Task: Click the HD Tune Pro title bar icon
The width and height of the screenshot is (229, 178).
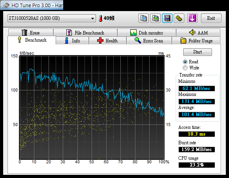Action: (6, 6)
